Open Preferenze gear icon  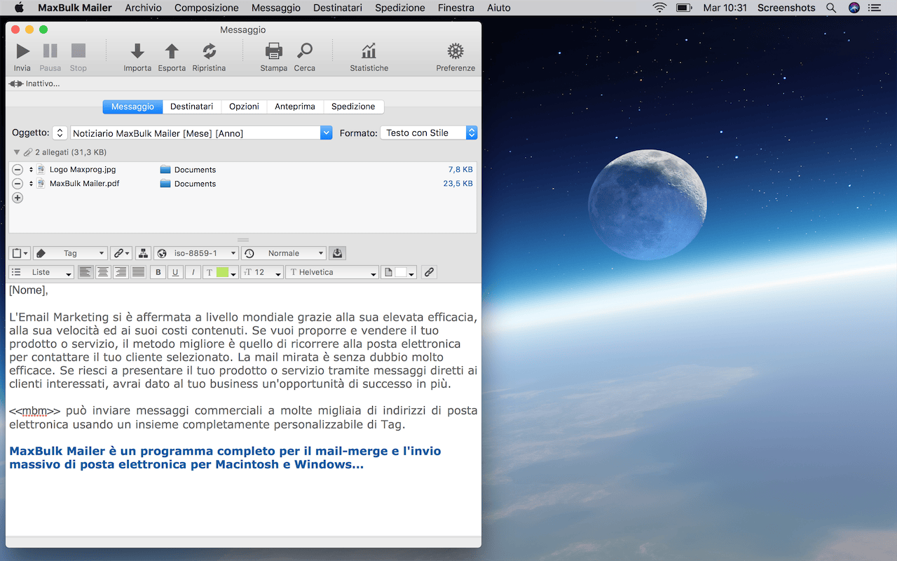click(456, 51)
